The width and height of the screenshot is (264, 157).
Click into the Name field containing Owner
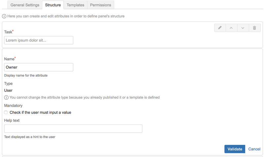pos(39,67)
